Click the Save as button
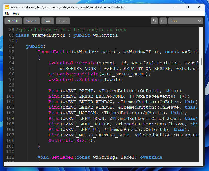The width and height of the screenshot is (209, 171). pyautogui.click(x=32, y=21)
